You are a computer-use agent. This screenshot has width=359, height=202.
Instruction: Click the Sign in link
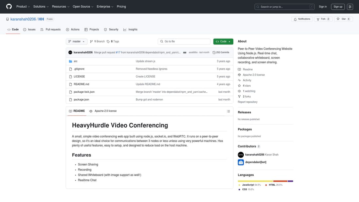click(x=322, y=7)
